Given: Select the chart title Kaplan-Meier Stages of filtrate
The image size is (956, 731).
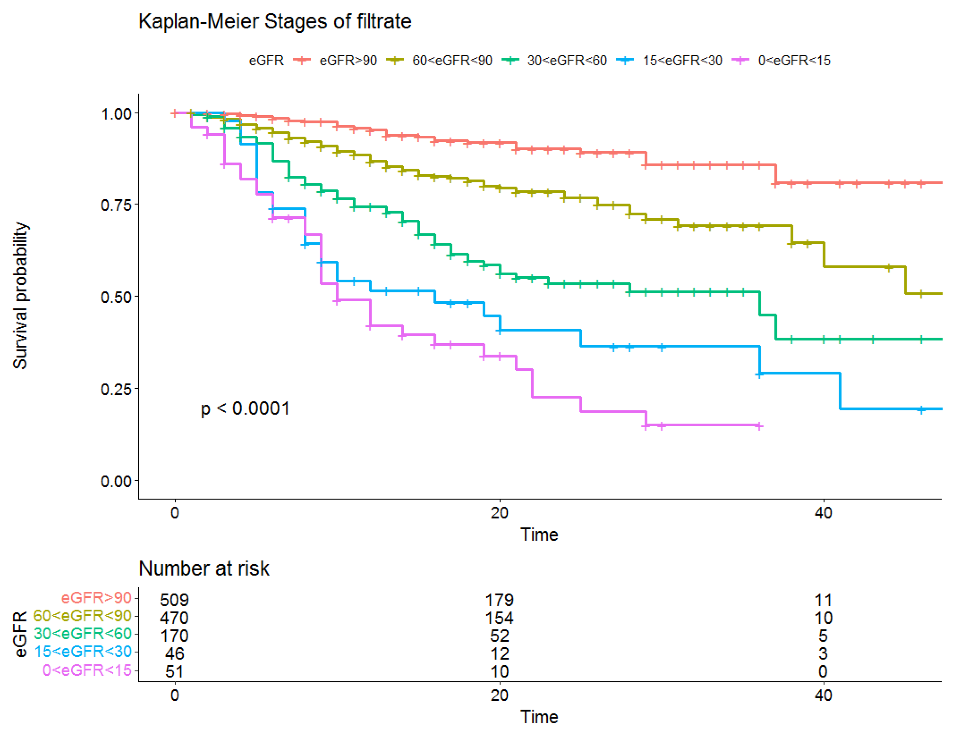Looking at the screenshot, I should coord(275,21).
